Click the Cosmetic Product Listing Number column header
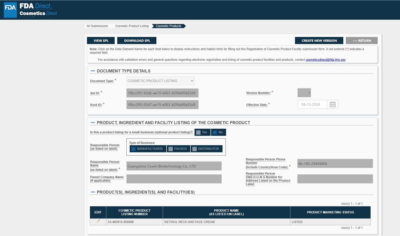 point(135,212)
